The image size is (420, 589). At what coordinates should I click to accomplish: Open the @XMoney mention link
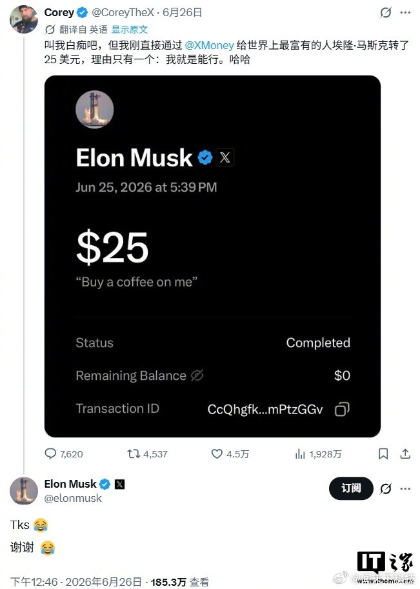click(209, 45)
